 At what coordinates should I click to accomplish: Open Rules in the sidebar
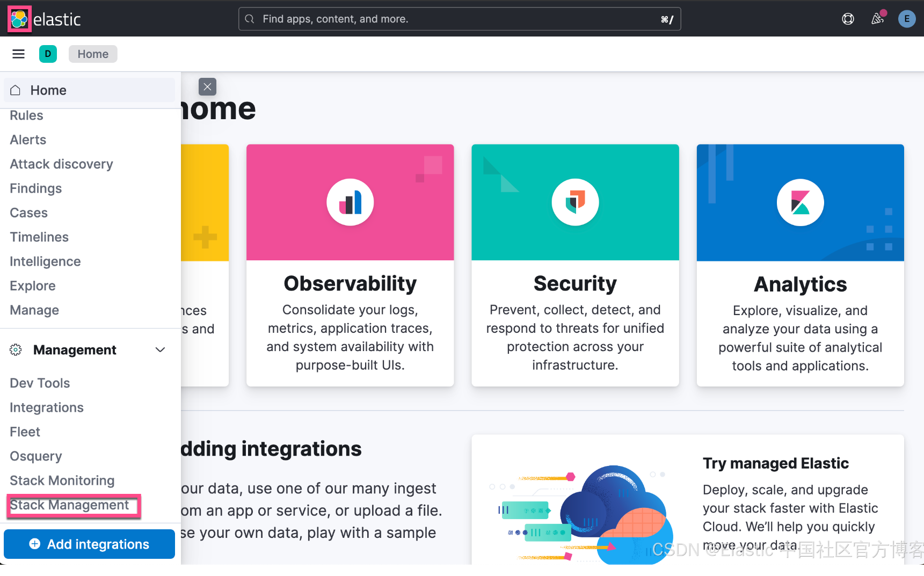26,115
